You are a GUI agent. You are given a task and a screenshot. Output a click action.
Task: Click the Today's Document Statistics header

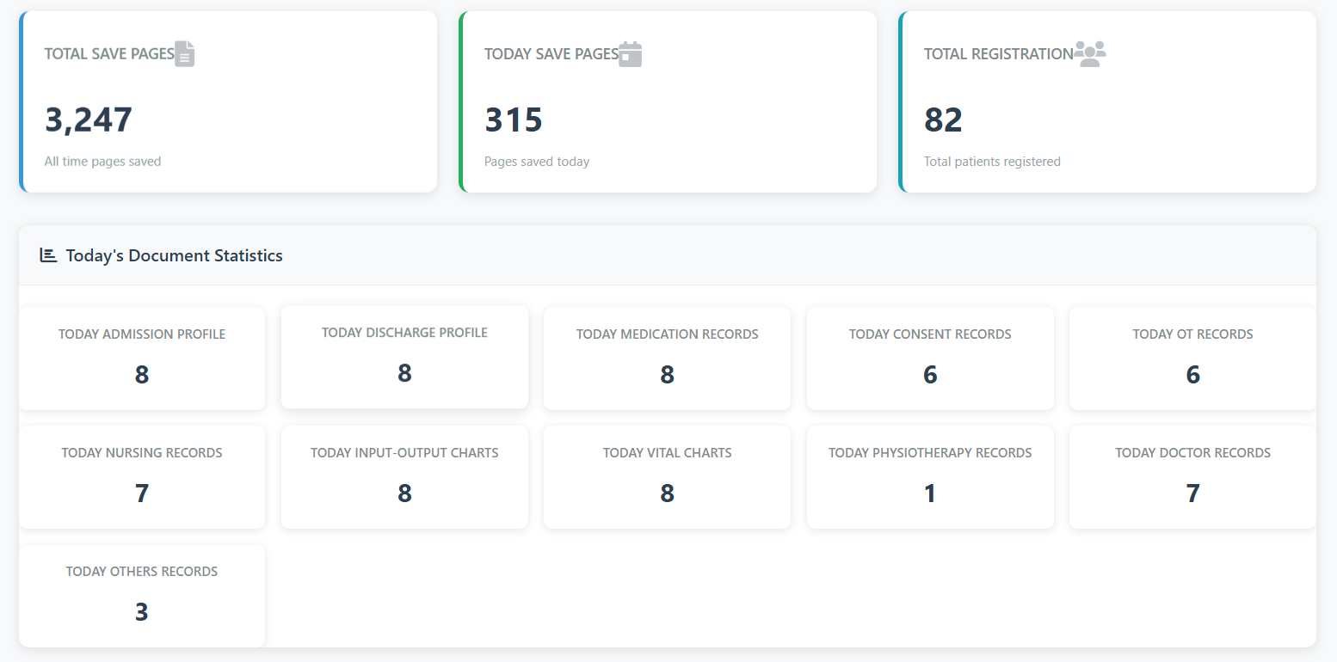(x=174, y=254)
